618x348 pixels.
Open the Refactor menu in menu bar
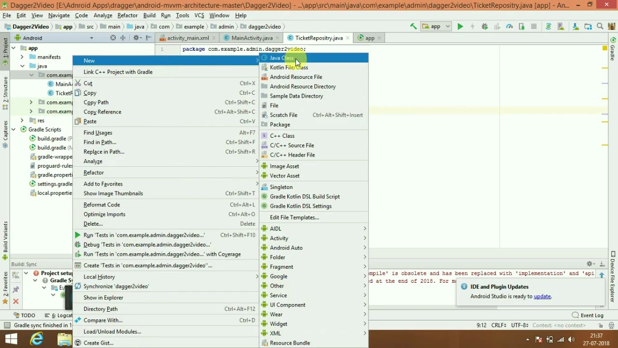(127, 15)
